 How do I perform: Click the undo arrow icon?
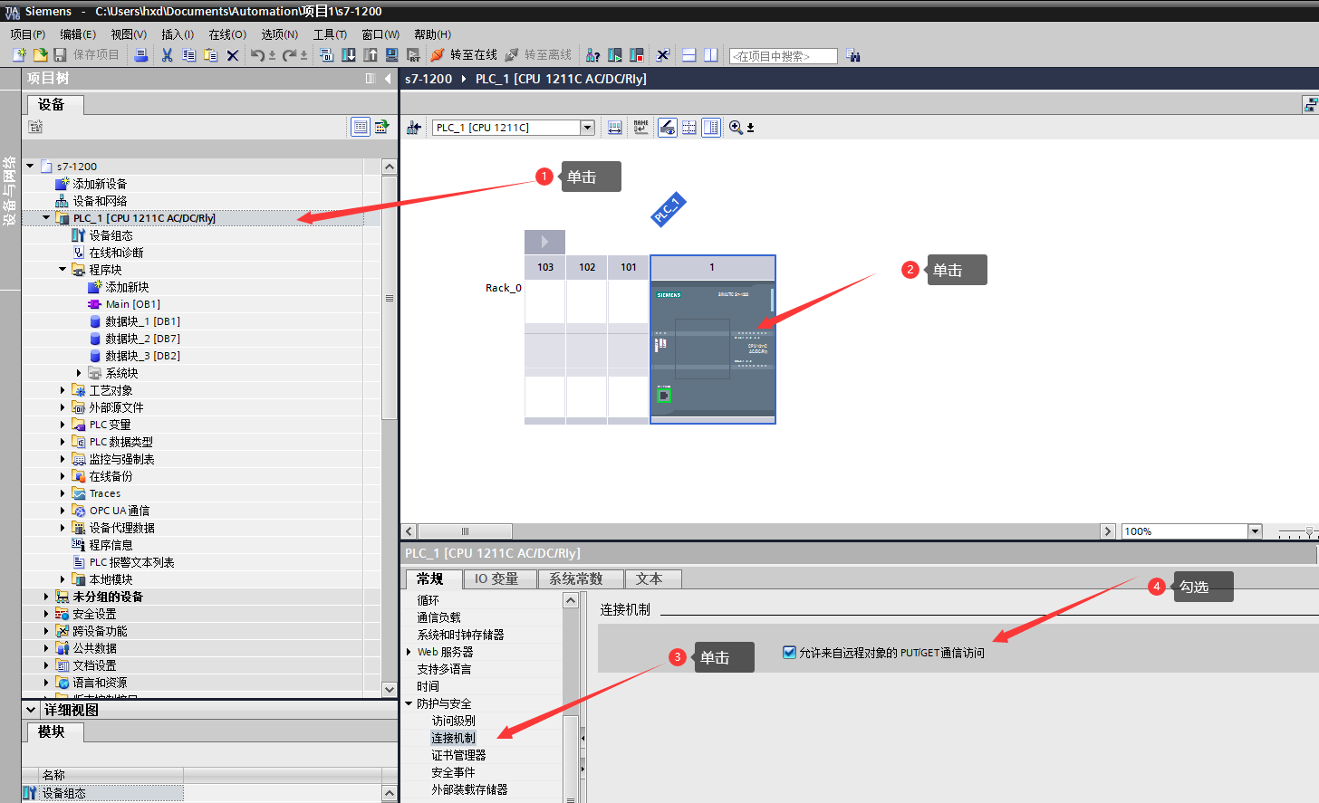(258, 55)
